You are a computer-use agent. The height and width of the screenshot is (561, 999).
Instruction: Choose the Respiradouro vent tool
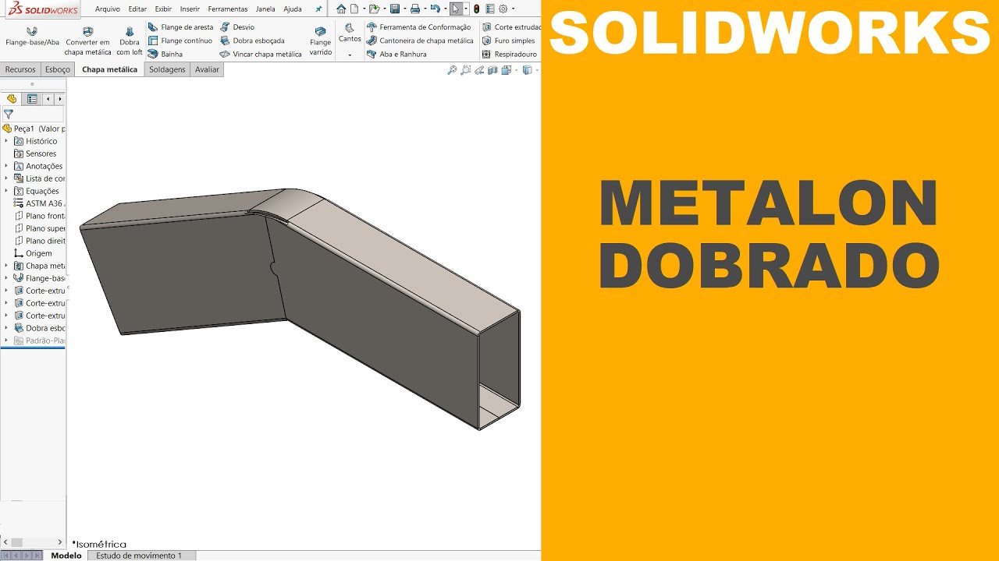click(x=510, y=55)
